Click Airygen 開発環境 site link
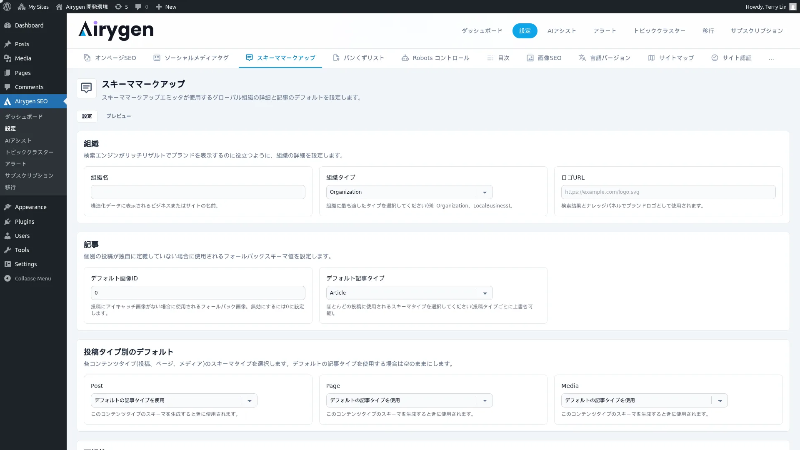800x450 pixels. [x=82, y=7]
